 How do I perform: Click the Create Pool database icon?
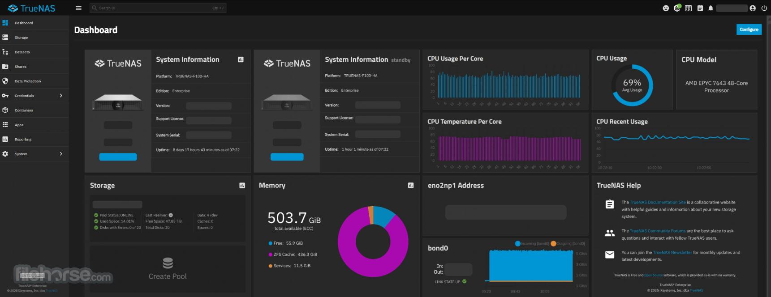pyautogui.click(x=168, y=263)
